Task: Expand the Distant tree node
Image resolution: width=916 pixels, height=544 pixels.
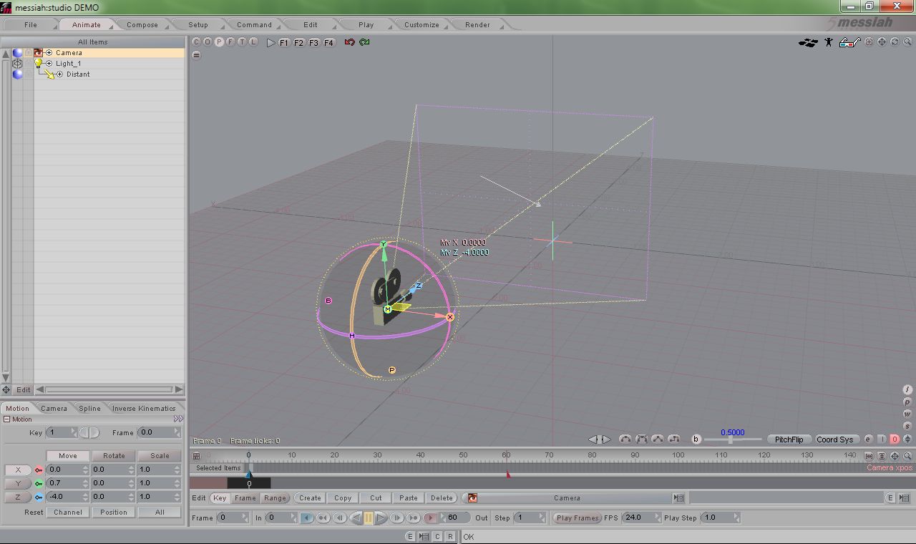Action: pyautogui.click(x=59, y=74)
